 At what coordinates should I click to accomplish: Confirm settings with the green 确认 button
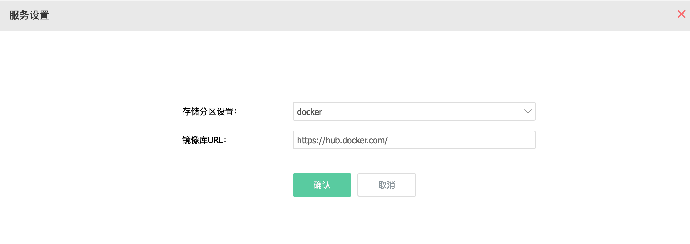pos(322,185)
